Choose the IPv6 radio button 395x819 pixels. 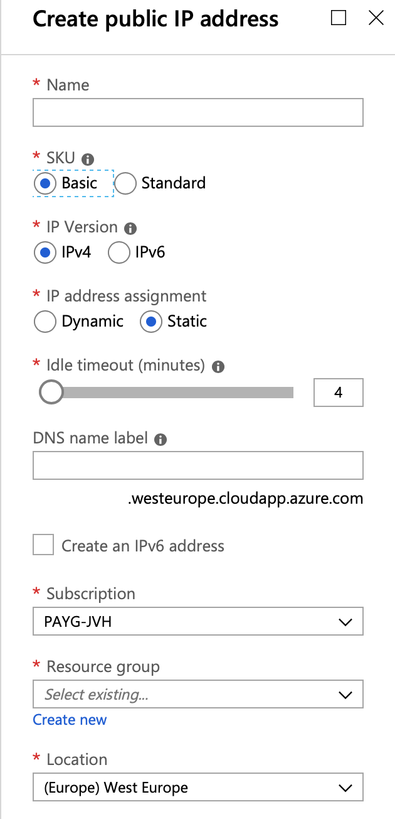pos(118,252)
